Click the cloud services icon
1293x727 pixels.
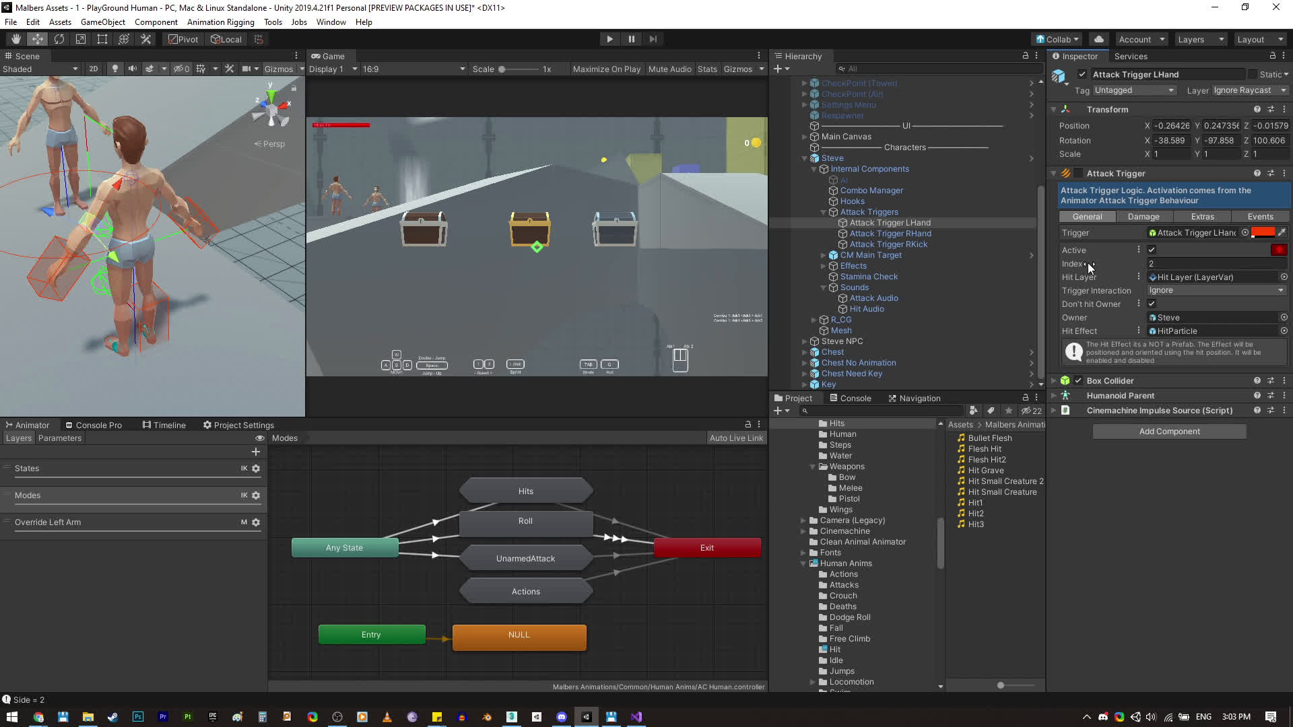pos(1098,39)
